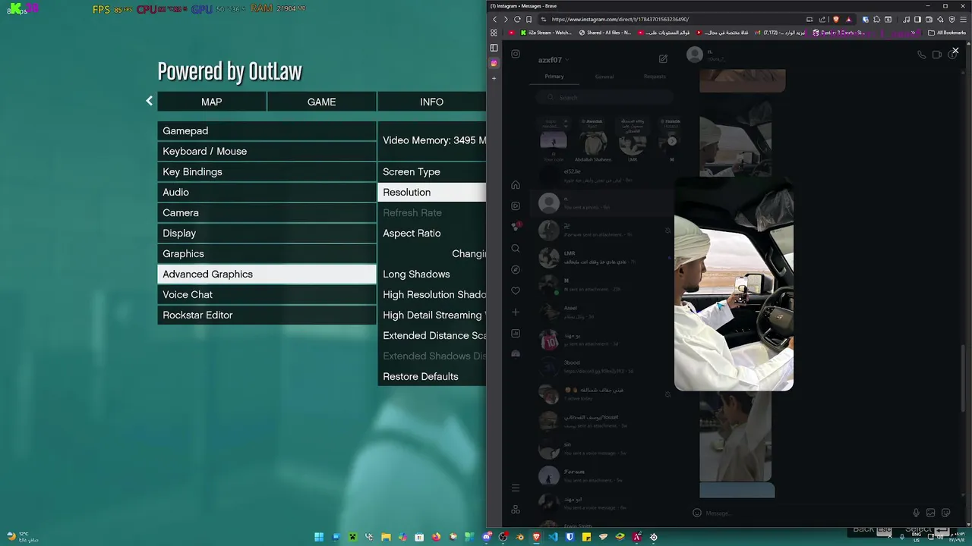Viewport: 972px width, 546px height.
Task: Open Discord from the taskbar
Action: 486,537
